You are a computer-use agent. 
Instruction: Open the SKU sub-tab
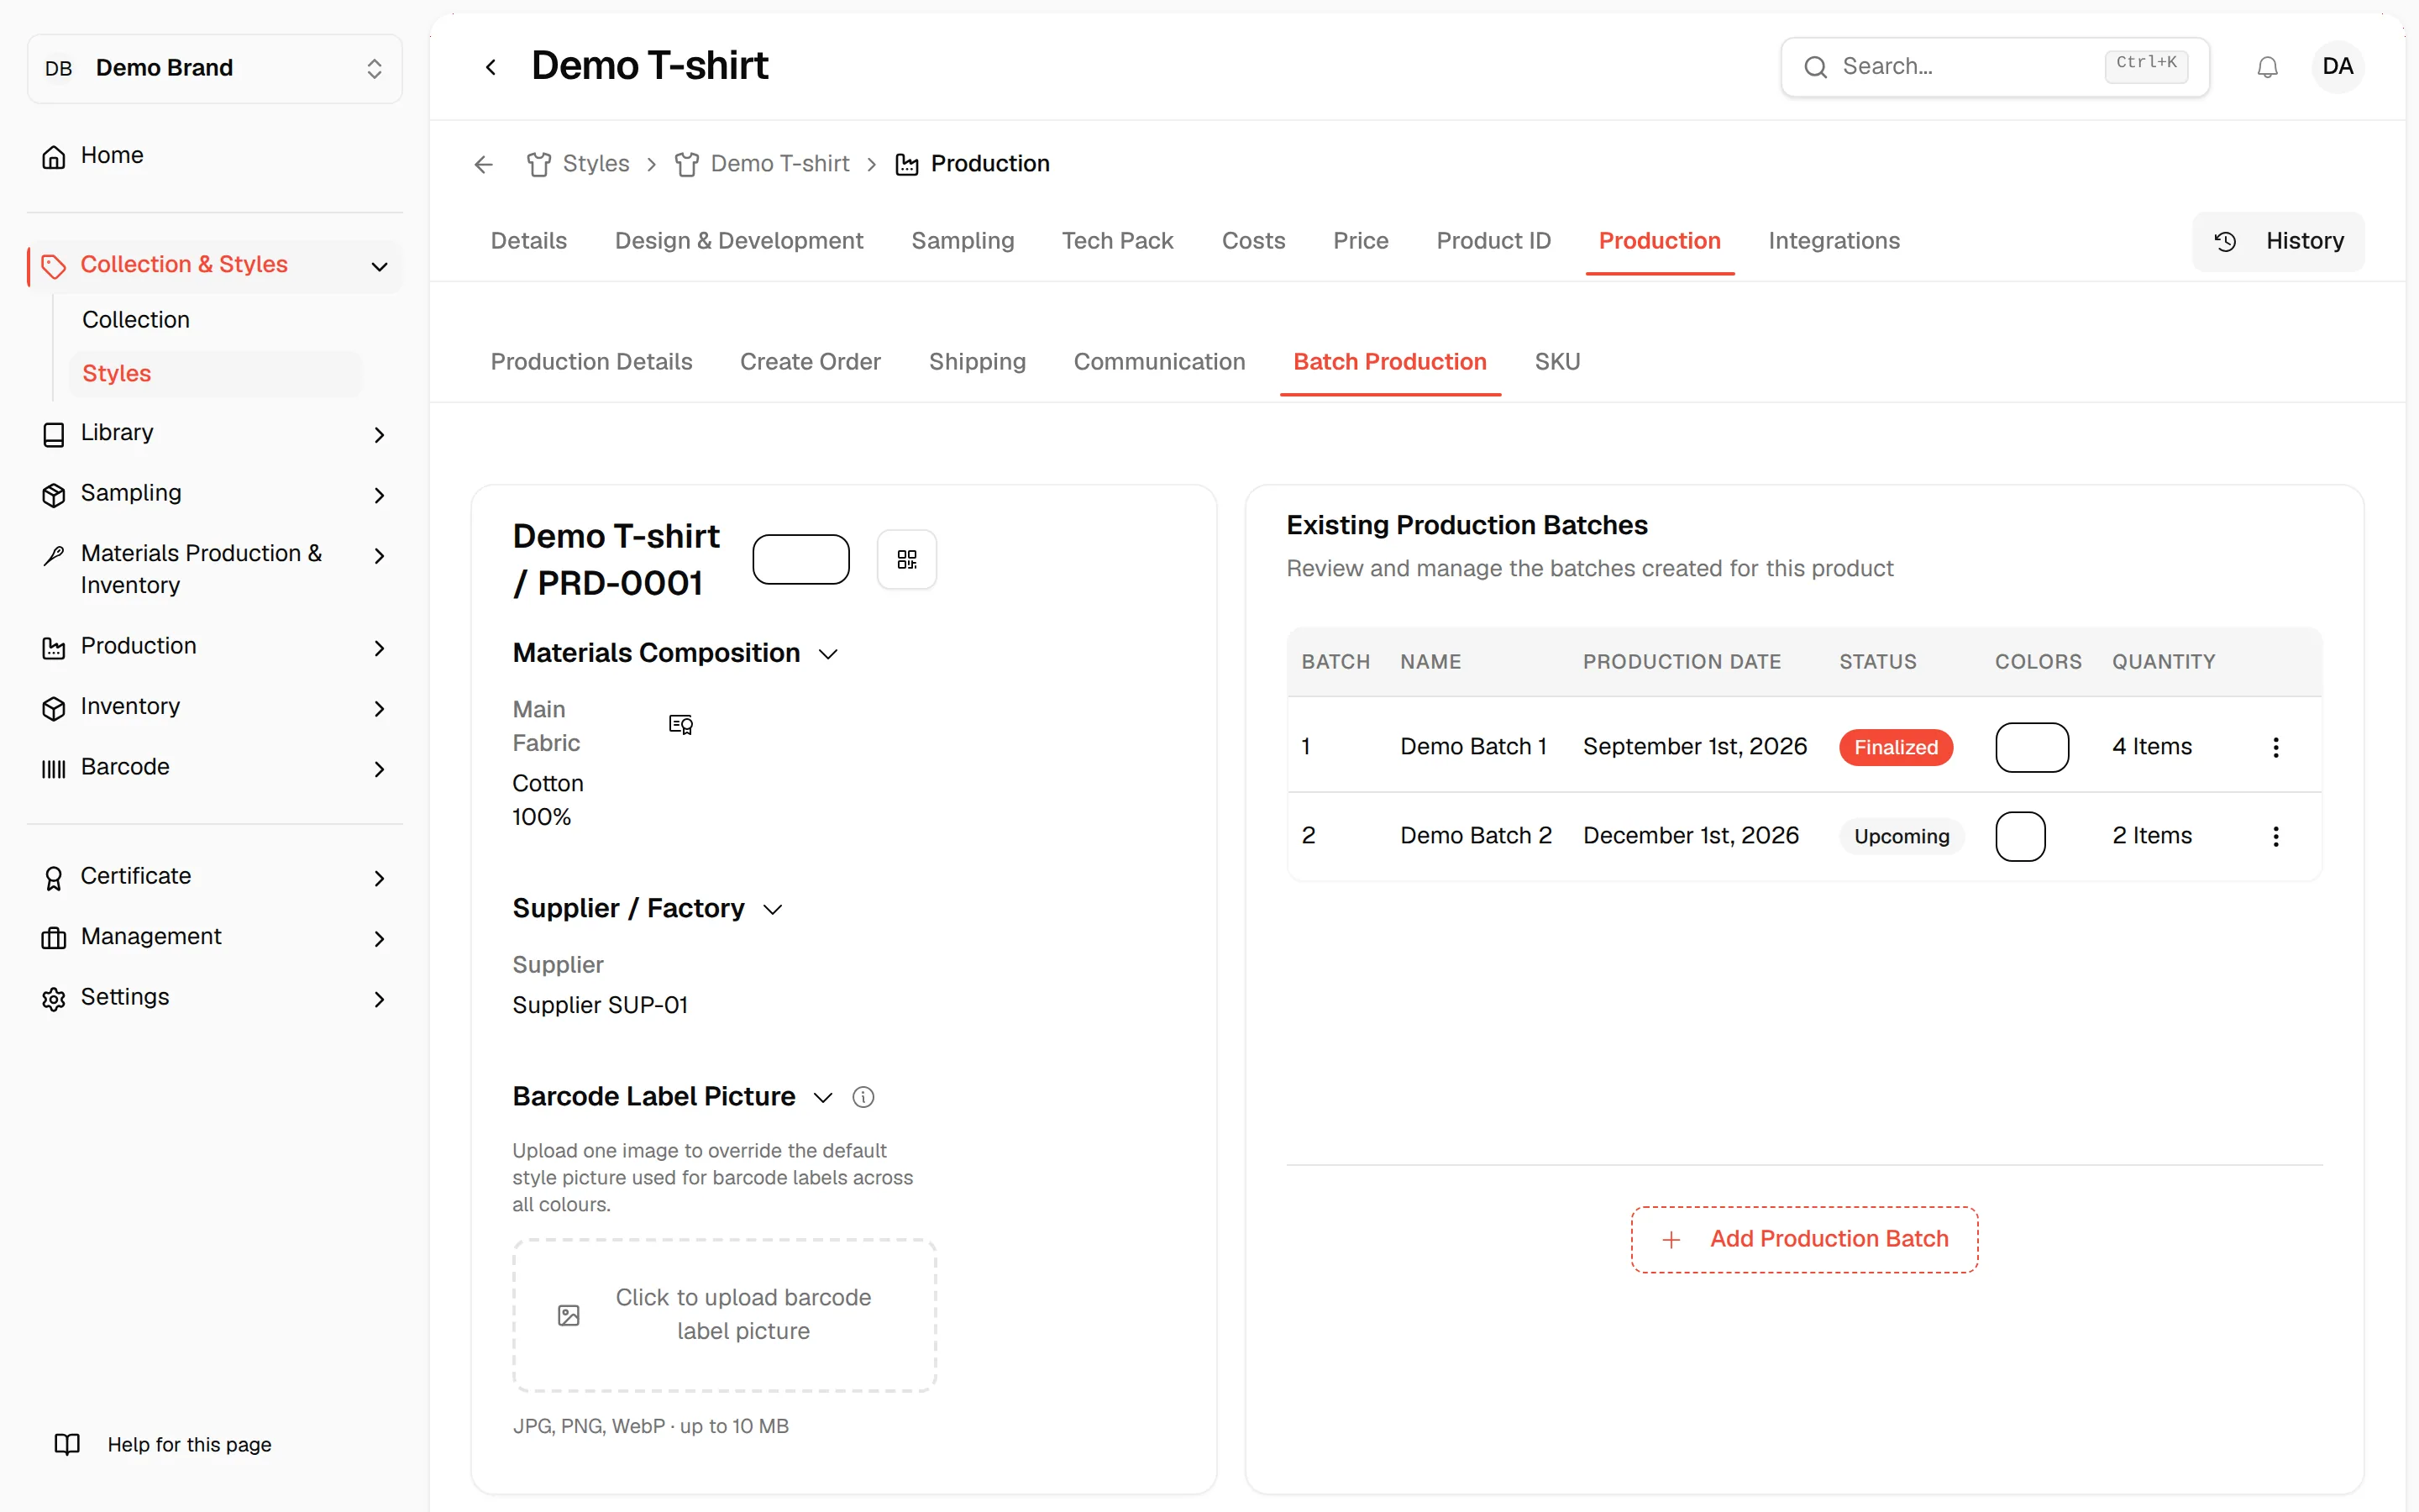(x=1557, y=362)
